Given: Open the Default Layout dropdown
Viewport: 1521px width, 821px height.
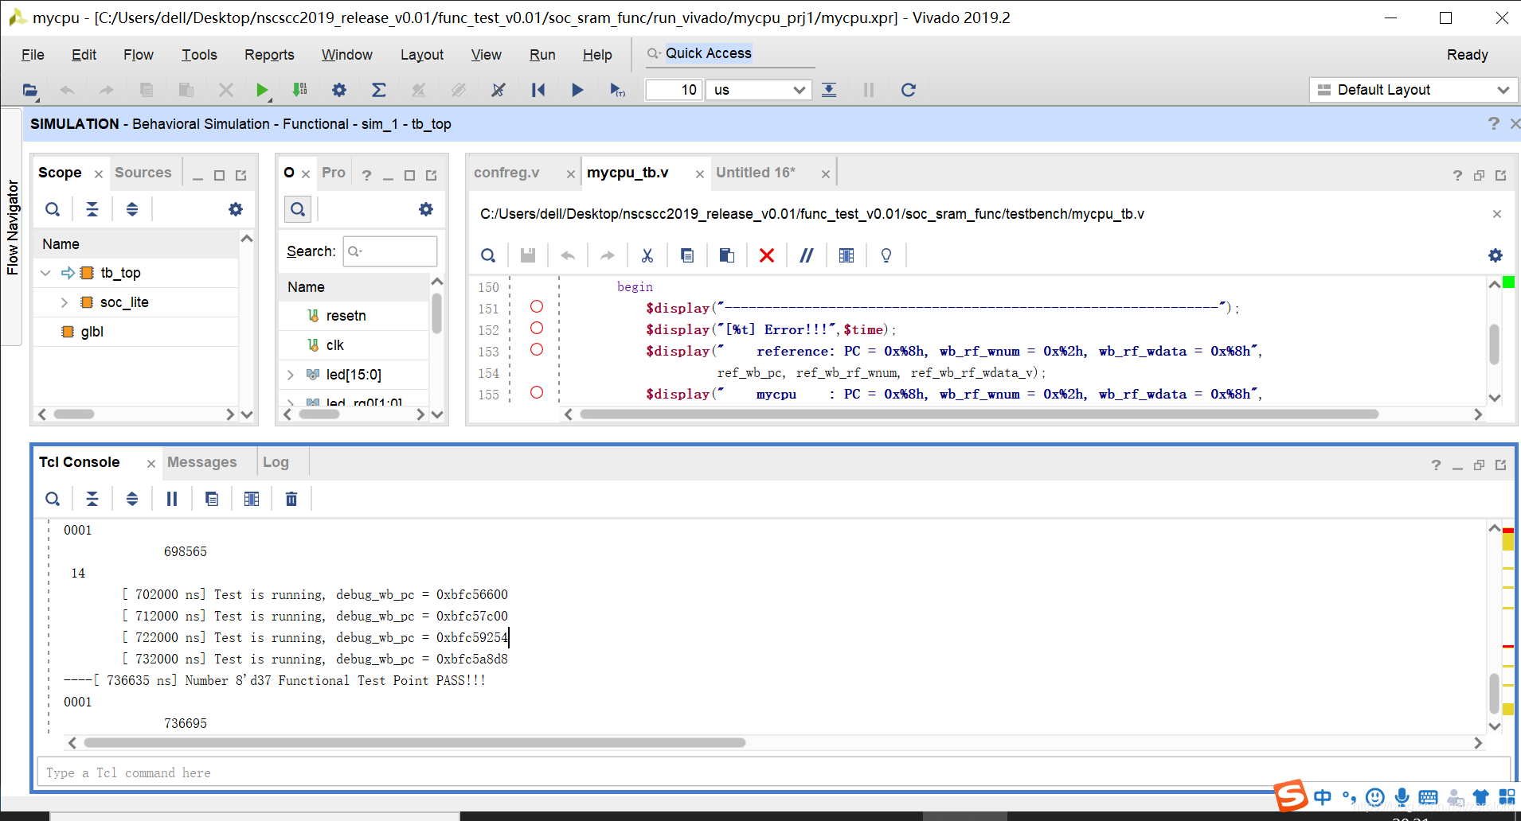Looking at the screenshot, I should pos(1413,90).
